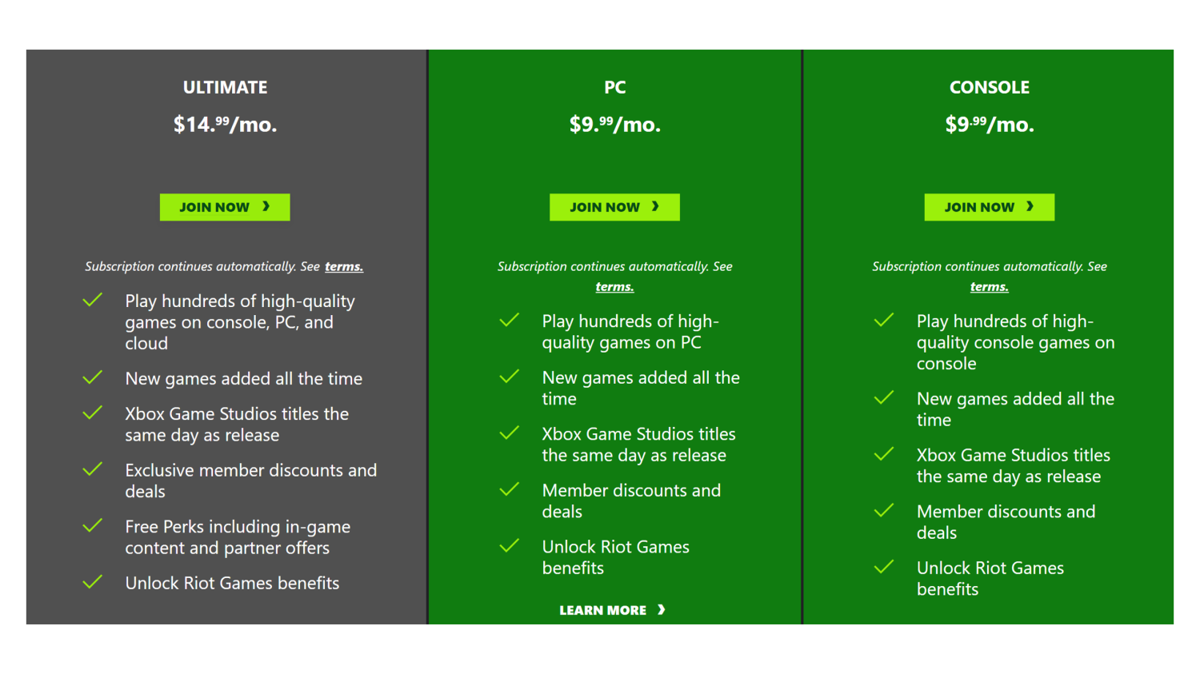Screen dimensions: 1200x674
Task: Click the checkmark next to Unlock Riot Games benefits under Ultimate
Action: 92,583
